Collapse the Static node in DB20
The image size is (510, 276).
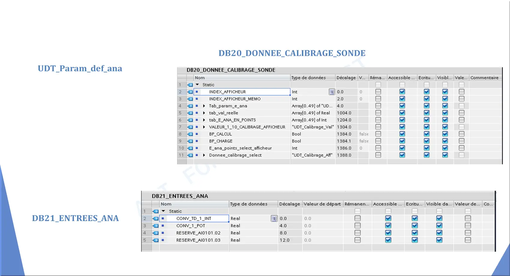point(197,85)
